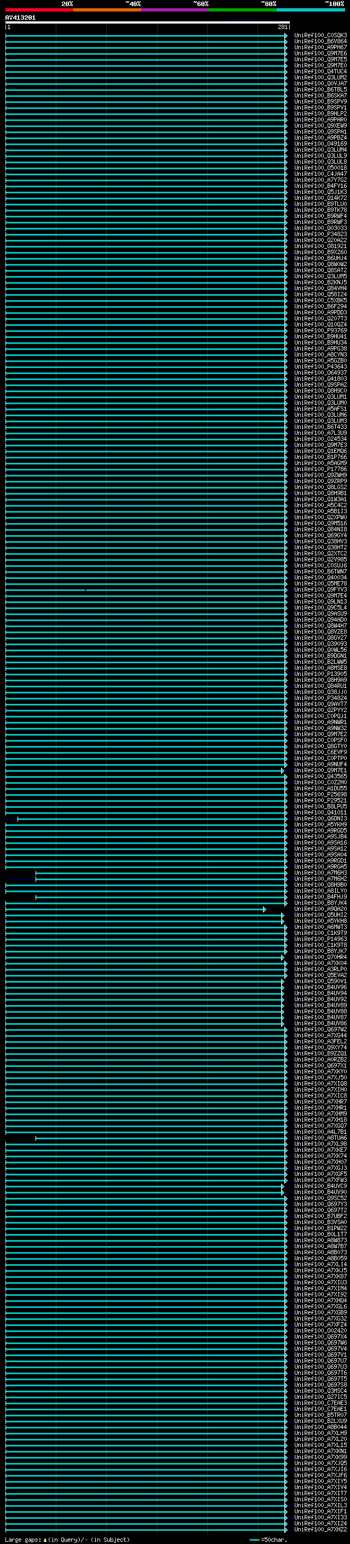
Task: Click the cyan ~100% identity legend segment
Action: 311,10
